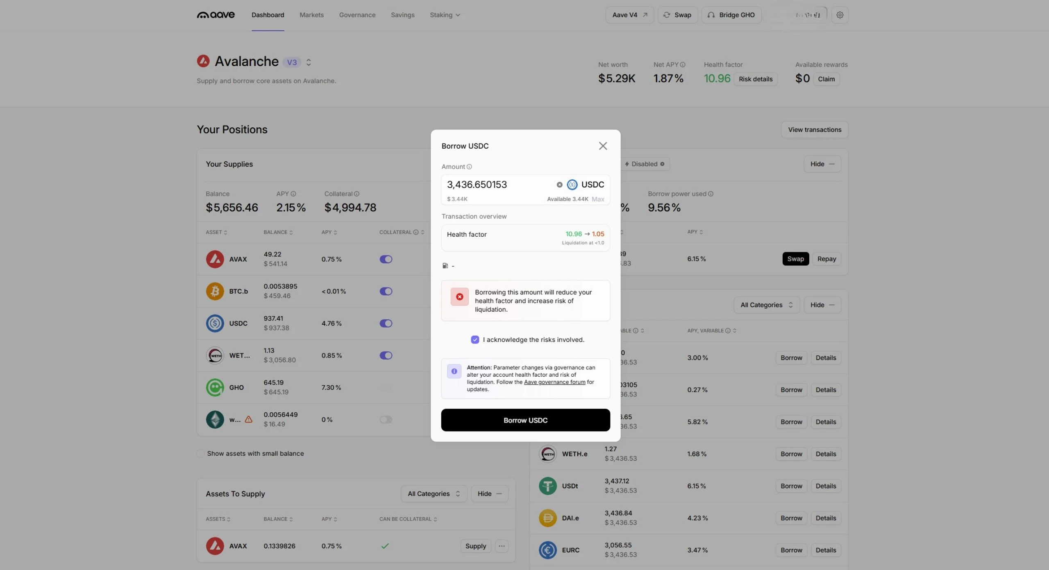
Task: Expand the Staking menu
Action: tap(445, 15)
